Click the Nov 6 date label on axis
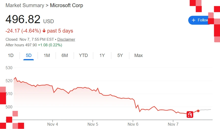 coord(133,124)
